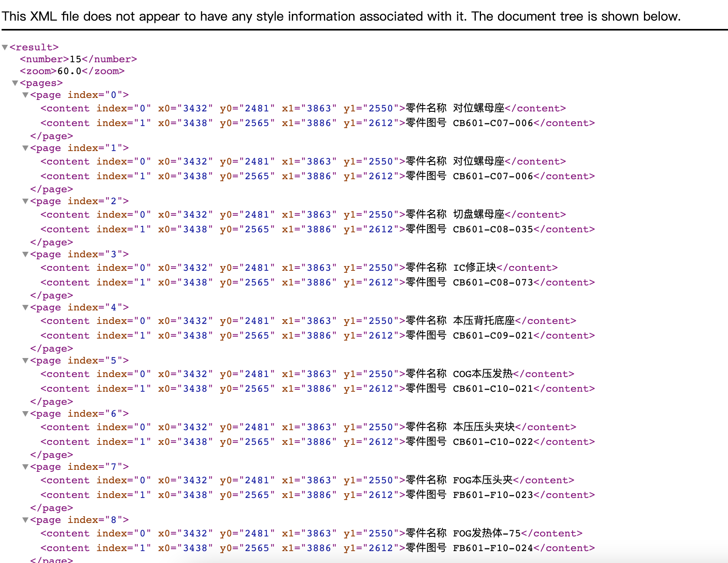Click the XML style information notice
This screenshot has height=563, width=728.
[x=341, y=17]
